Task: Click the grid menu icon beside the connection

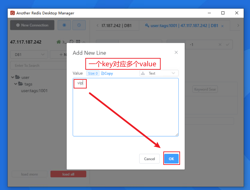Action: [x=78, y=42]
